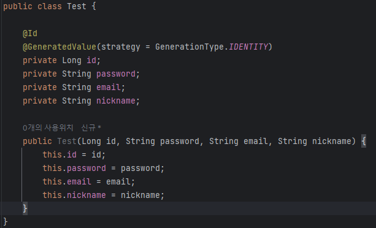Click this.password in the assignment line
This screenshot has height=228, width=376.
click(x=74, y=168)
